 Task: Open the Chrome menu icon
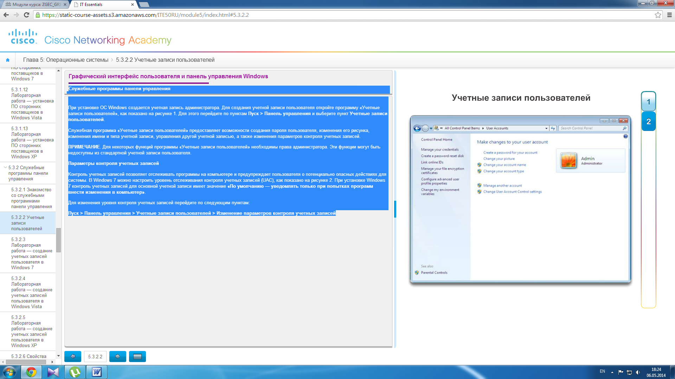[x=669, y=15]
